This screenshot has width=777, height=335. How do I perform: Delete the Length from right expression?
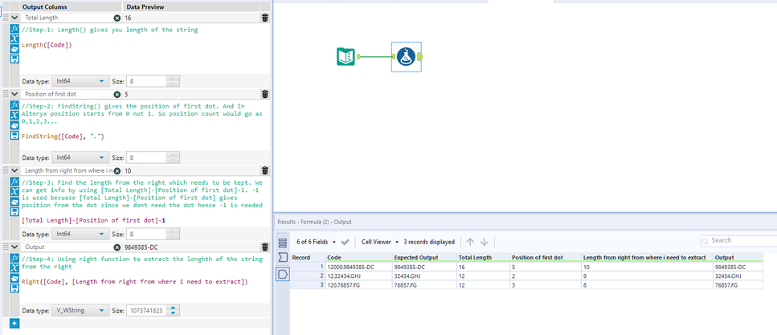click(x=265, y=170)
